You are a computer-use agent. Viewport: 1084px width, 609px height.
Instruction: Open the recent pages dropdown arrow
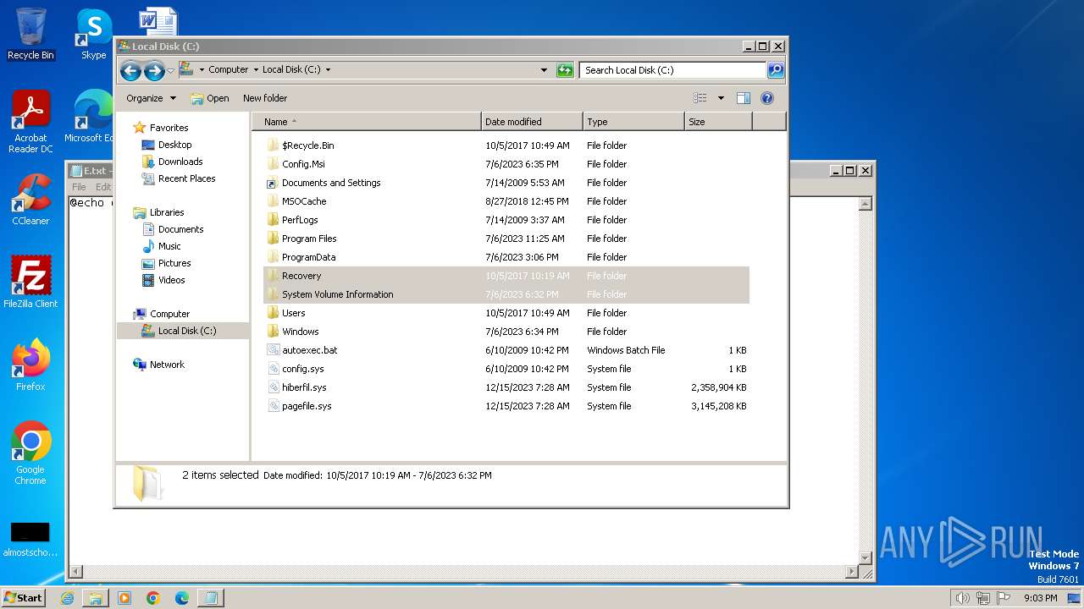171,70
